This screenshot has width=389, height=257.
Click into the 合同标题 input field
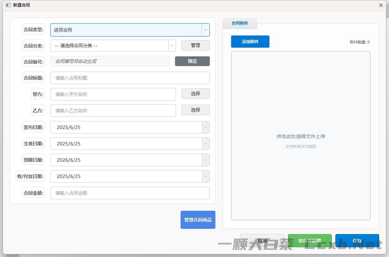(130, 78)
